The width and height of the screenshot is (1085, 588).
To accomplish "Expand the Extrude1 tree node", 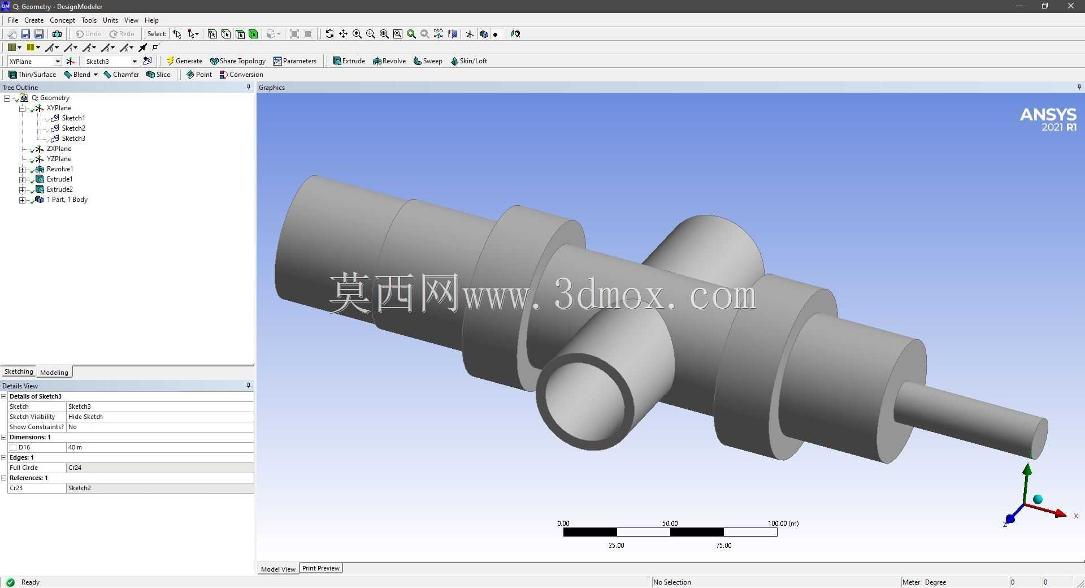I will [x=22, y=179].
